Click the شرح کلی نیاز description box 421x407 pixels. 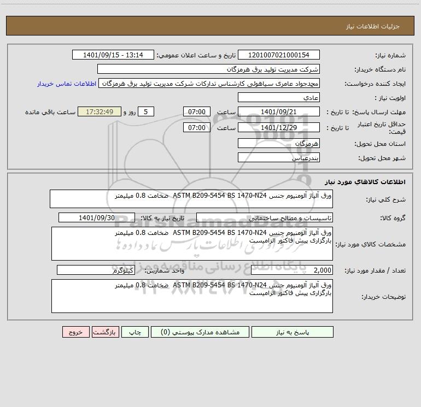[191, 199]
